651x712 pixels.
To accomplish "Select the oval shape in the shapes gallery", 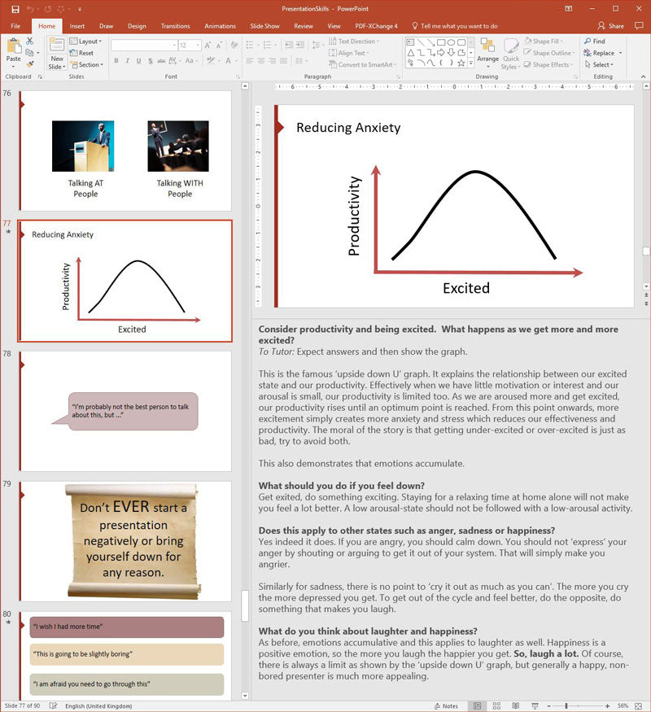I will point(451,42).
